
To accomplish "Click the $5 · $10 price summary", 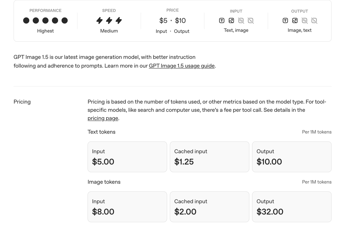I will 172,21.
